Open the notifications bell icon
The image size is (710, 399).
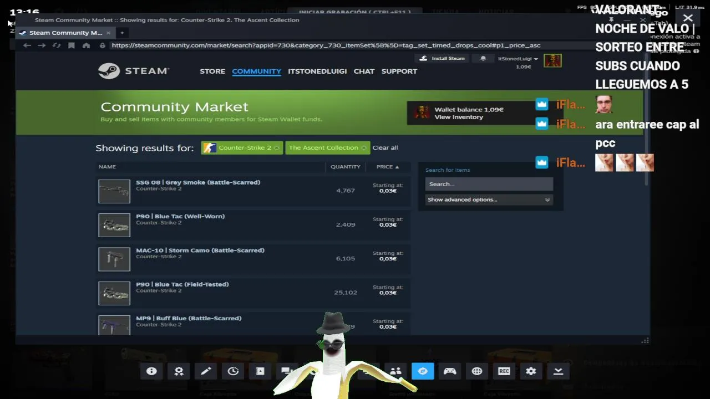(x=483, y=59)
